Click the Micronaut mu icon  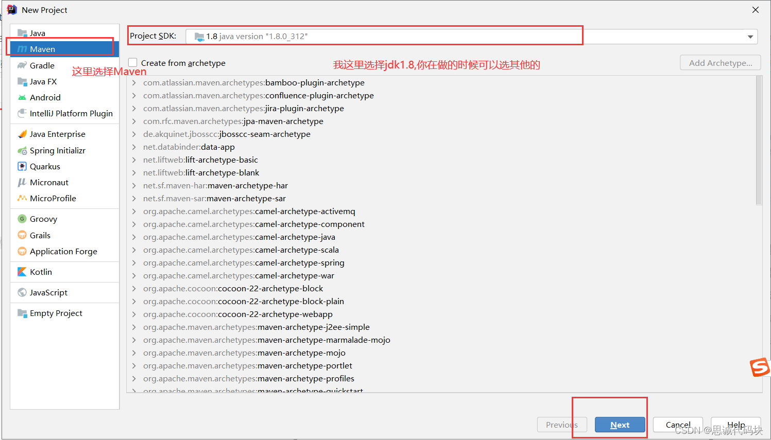pos(22,182)
